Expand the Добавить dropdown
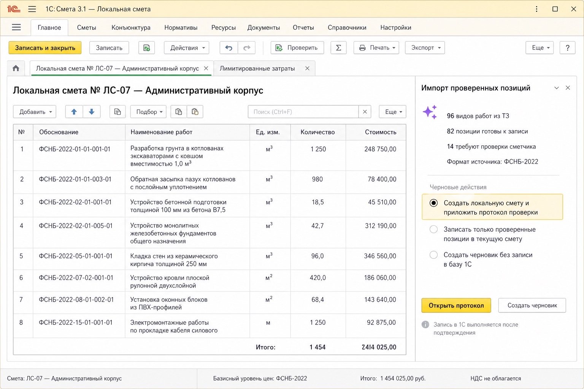Screen dimensions: 584x389 click(x=35, y=112)
